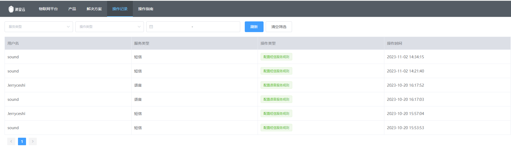Open 产品 menu
Screen dimensions: 511x165
click(72, 9)
